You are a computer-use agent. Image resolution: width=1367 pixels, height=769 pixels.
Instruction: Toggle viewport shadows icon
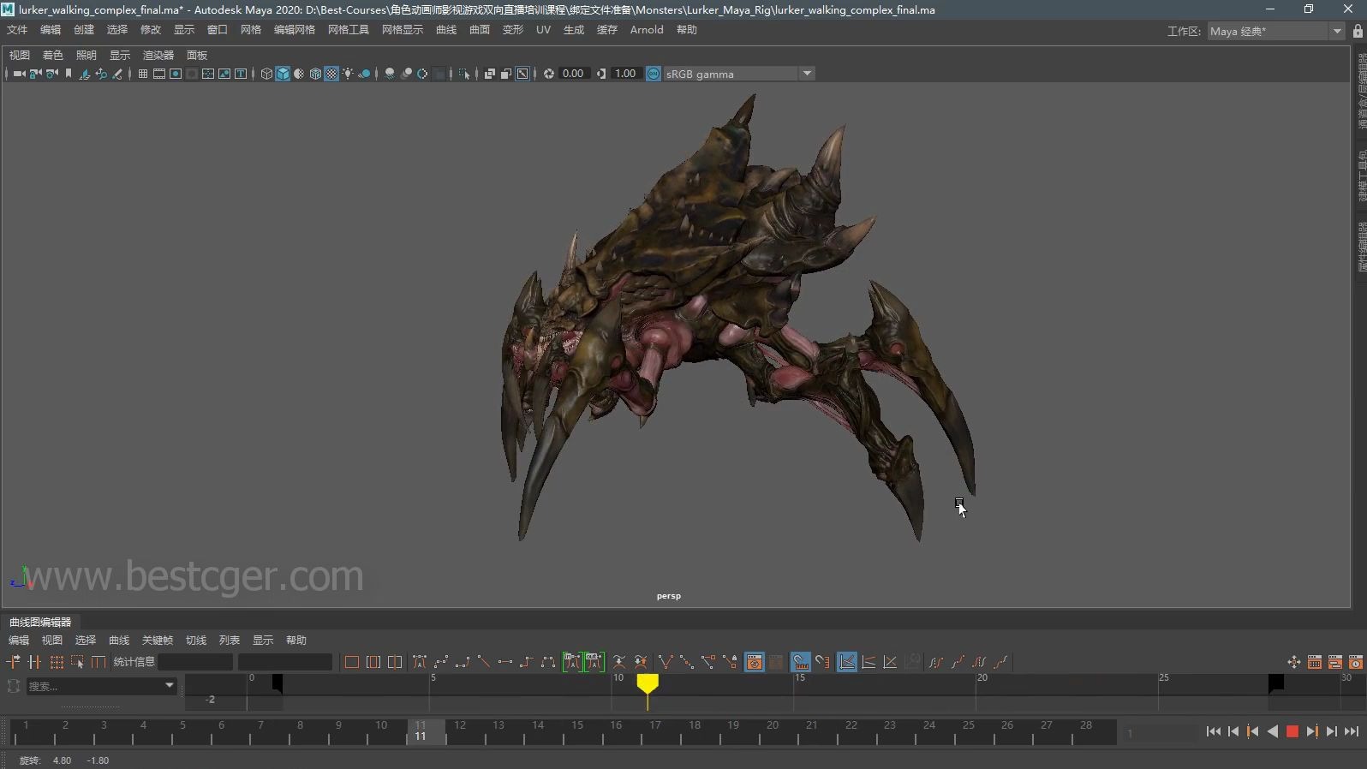pos(364,74)
